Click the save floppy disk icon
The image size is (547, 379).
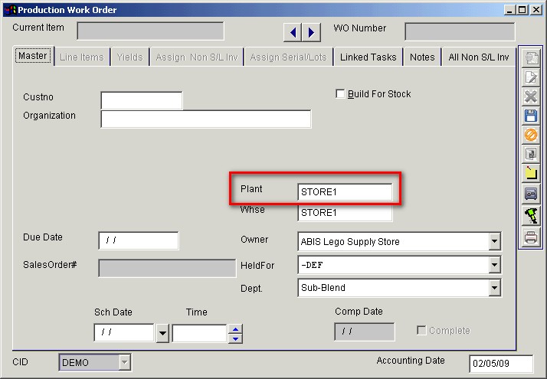click(x=530, y=116)
